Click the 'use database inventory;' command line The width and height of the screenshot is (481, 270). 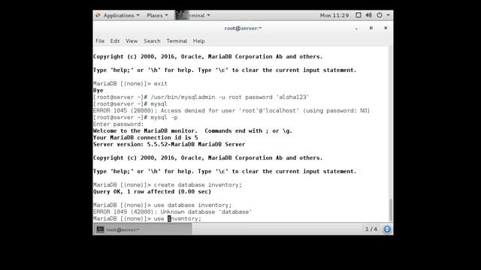[x=162, y=205]
